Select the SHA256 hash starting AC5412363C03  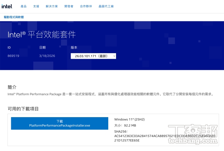165,138
